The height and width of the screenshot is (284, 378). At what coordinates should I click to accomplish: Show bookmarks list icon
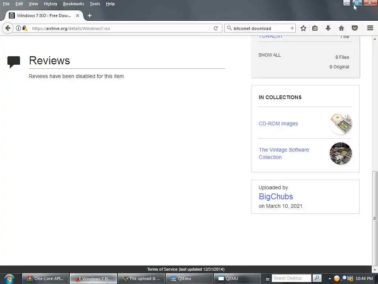(x=315, y=28)
